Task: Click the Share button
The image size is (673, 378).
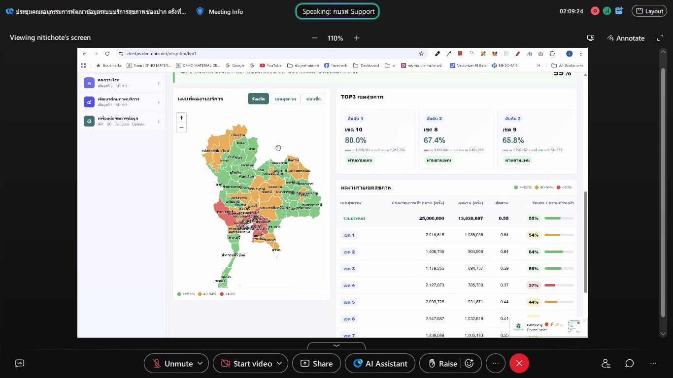Action: 316,363
